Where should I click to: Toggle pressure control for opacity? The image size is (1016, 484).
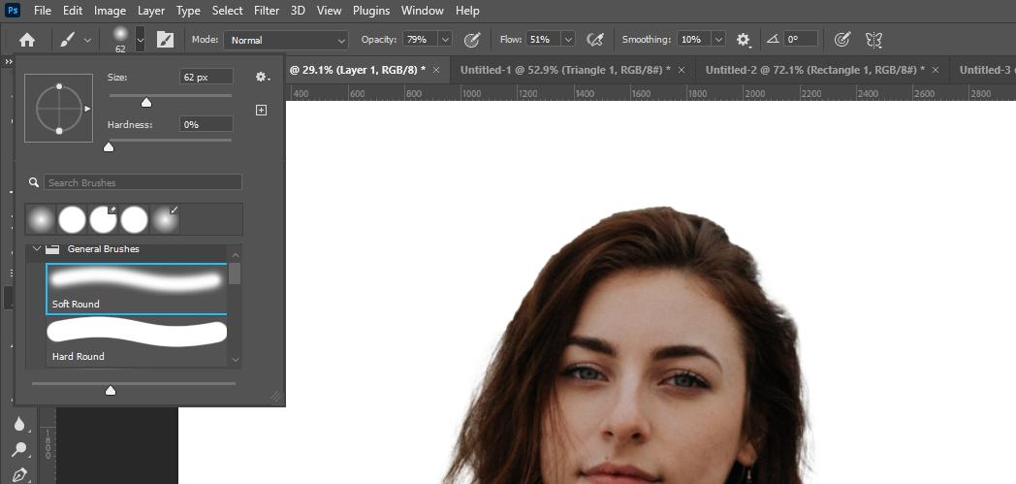472,40
